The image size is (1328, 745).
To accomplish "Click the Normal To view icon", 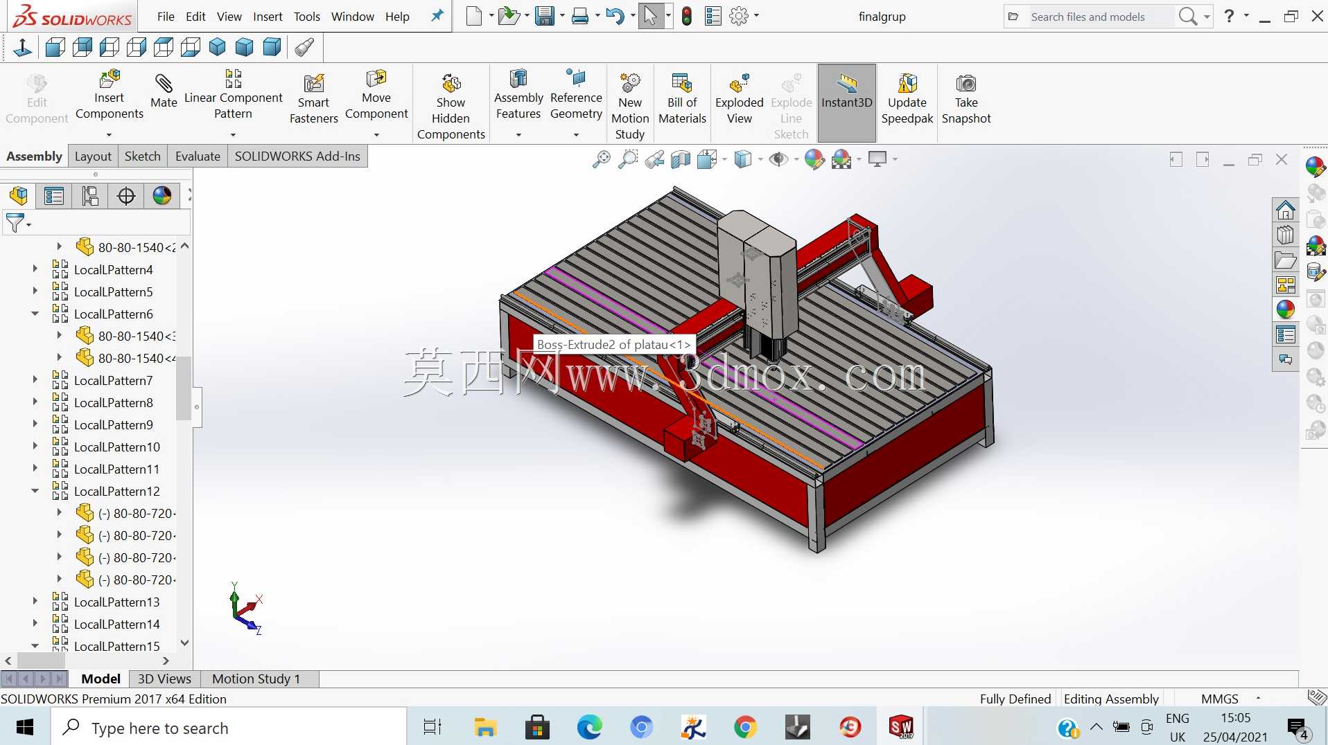I will pyautogui.click(x=23, y=47).
